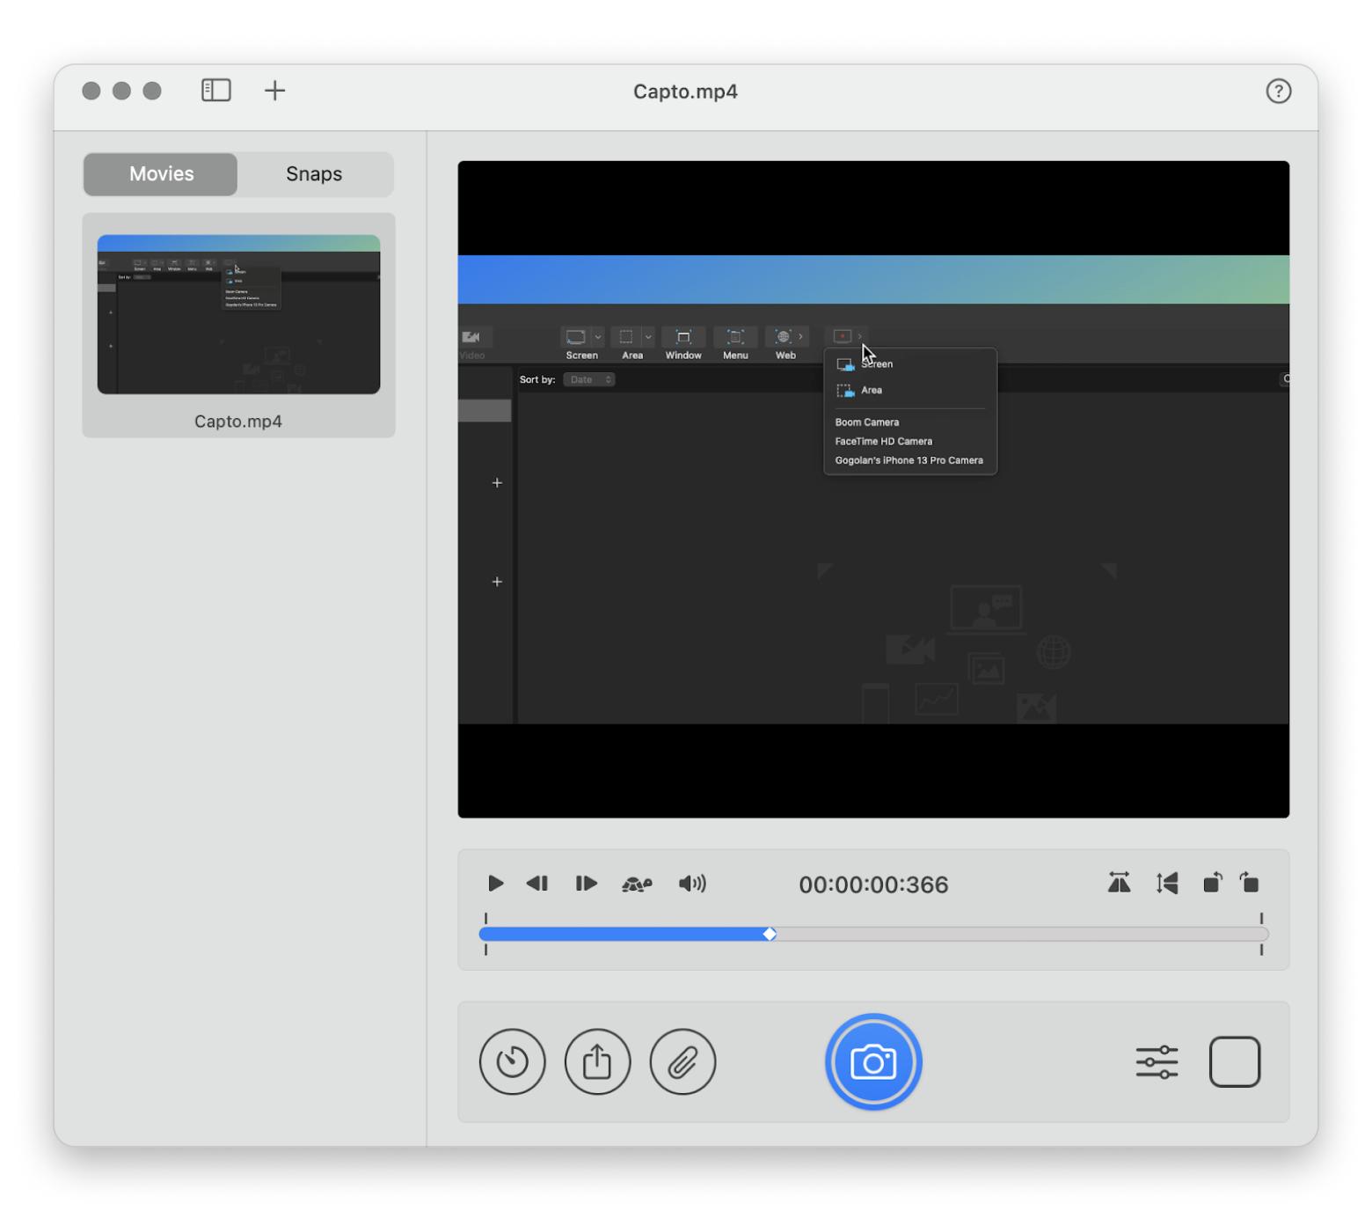Select the Movies tab
The width and height of the screenshot is (1372, 1218).
click(161, 174)
